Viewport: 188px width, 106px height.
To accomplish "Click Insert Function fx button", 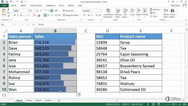I will click(33, 24).
